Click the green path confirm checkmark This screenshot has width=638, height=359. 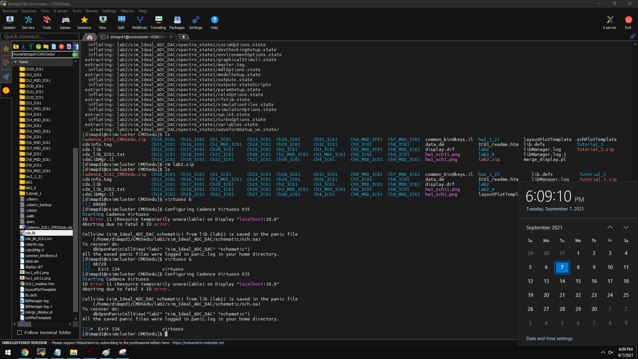[x=75, y=54]
